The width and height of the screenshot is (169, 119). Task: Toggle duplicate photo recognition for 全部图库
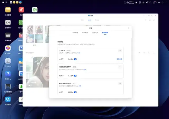click(75, 92)
